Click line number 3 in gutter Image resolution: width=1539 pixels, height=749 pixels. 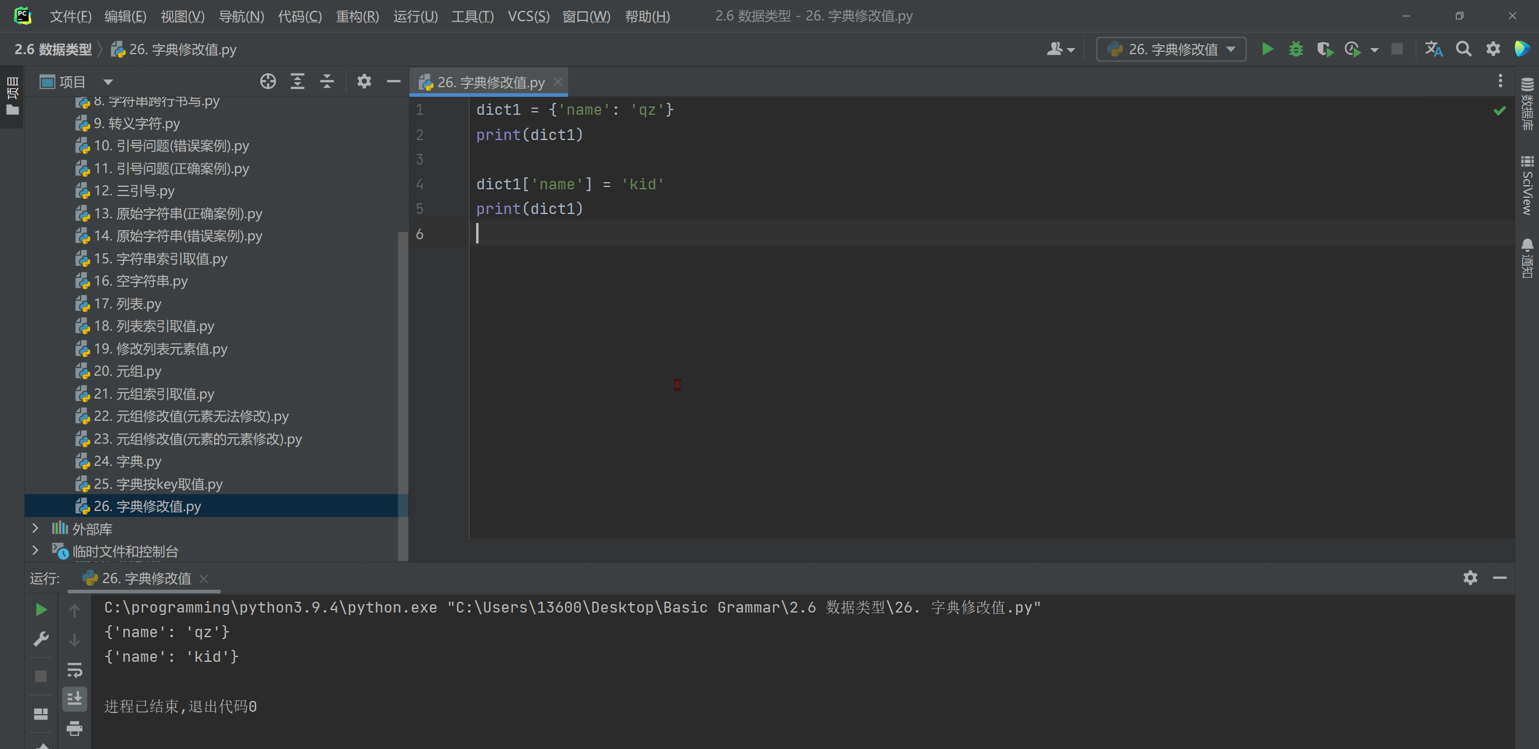tap(420, 159)
